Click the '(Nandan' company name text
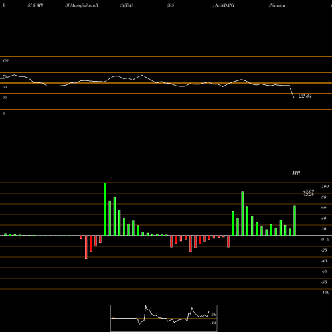The height and width of the screenshot is (332, 332). click(277, 5)
